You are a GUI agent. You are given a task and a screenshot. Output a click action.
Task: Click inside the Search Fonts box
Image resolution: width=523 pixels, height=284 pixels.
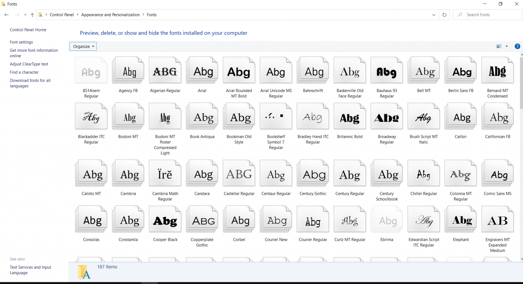click(487, 15)
